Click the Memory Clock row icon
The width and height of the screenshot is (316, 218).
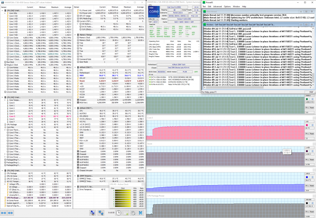click(x=78, y=38)
